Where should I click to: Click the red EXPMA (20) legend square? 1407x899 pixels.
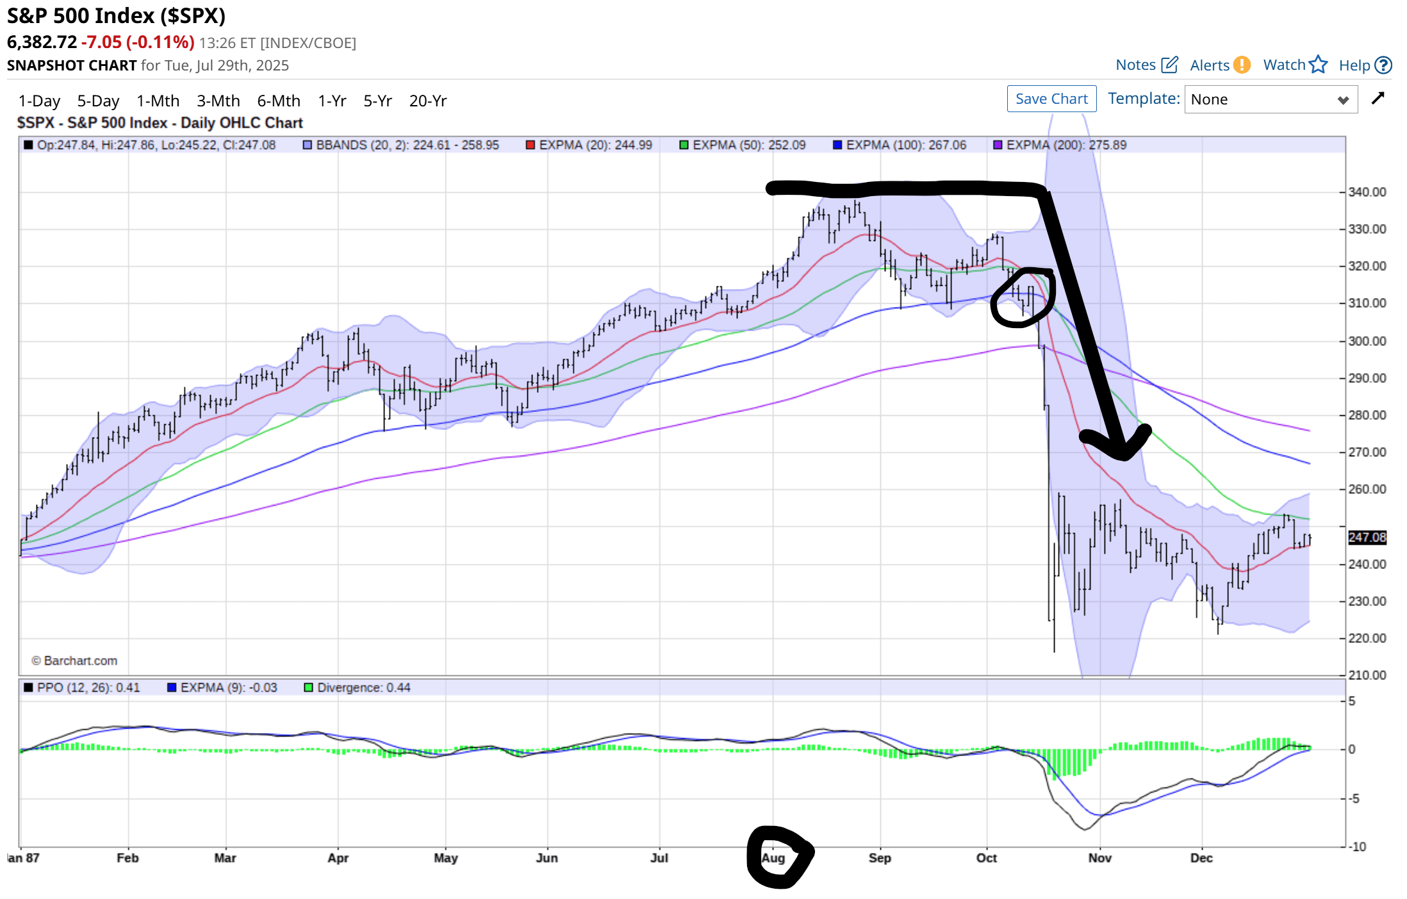coord(531,145)
